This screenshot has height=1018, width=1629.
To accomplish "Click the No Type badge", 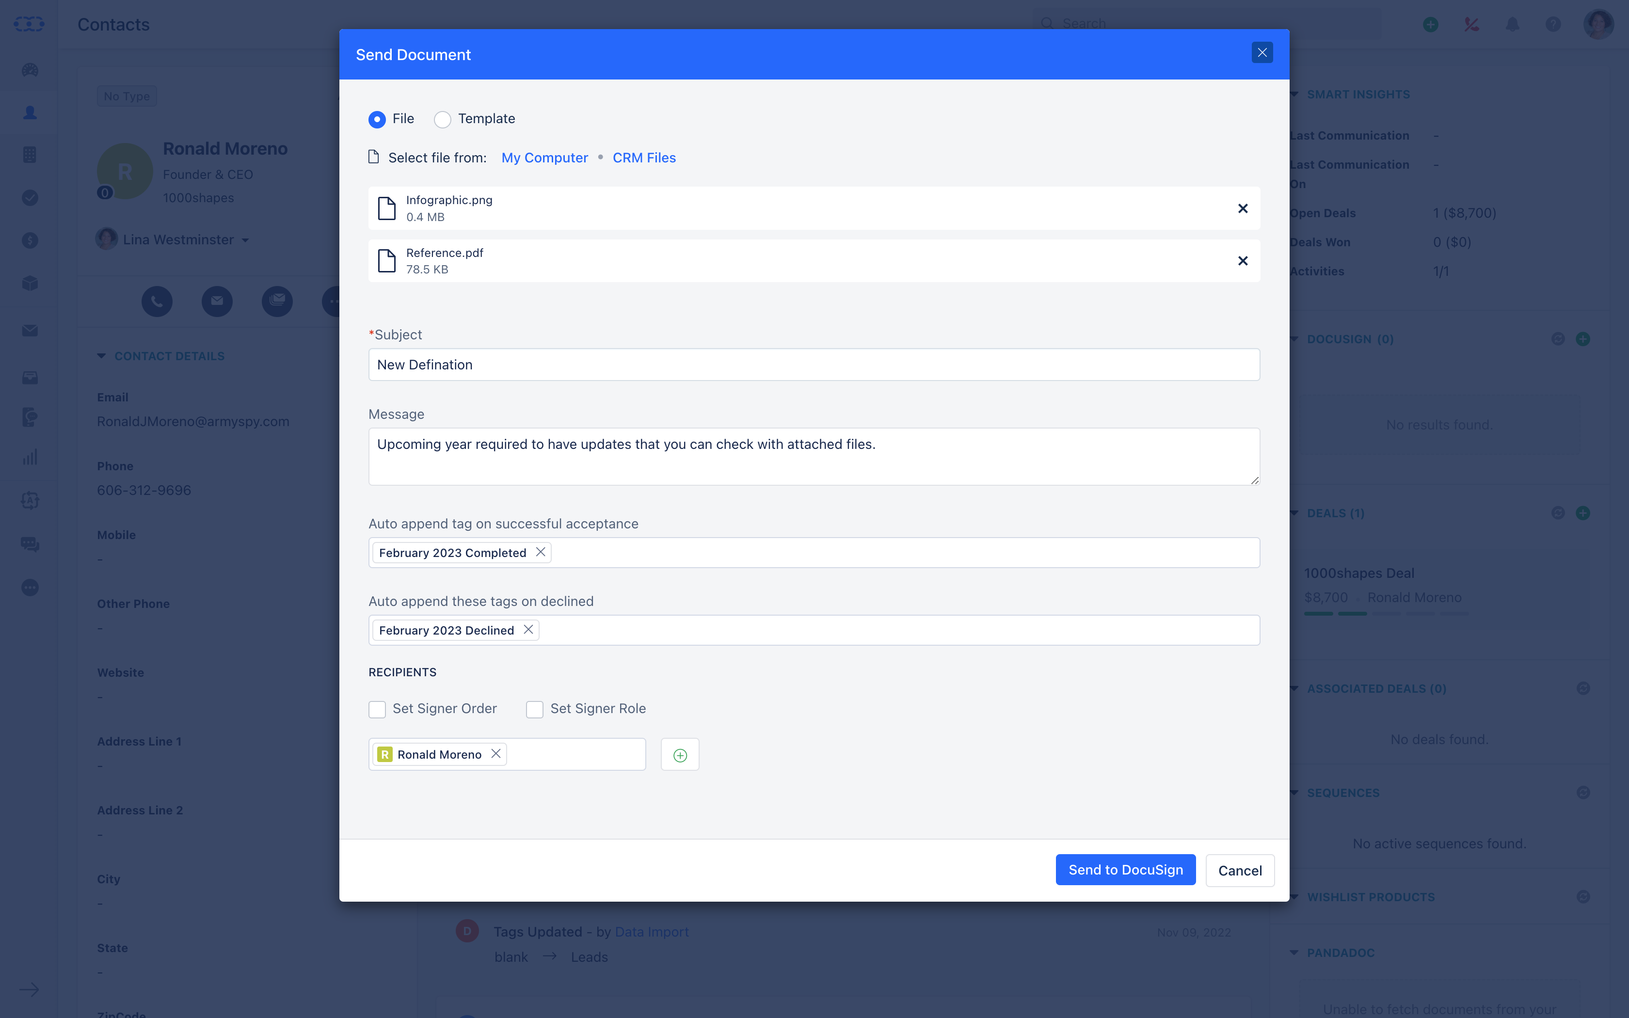I will click(127, 96).
